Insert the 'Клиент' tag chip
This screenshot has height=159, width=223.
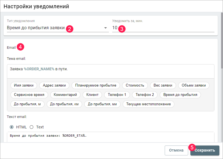pos(92,95)
